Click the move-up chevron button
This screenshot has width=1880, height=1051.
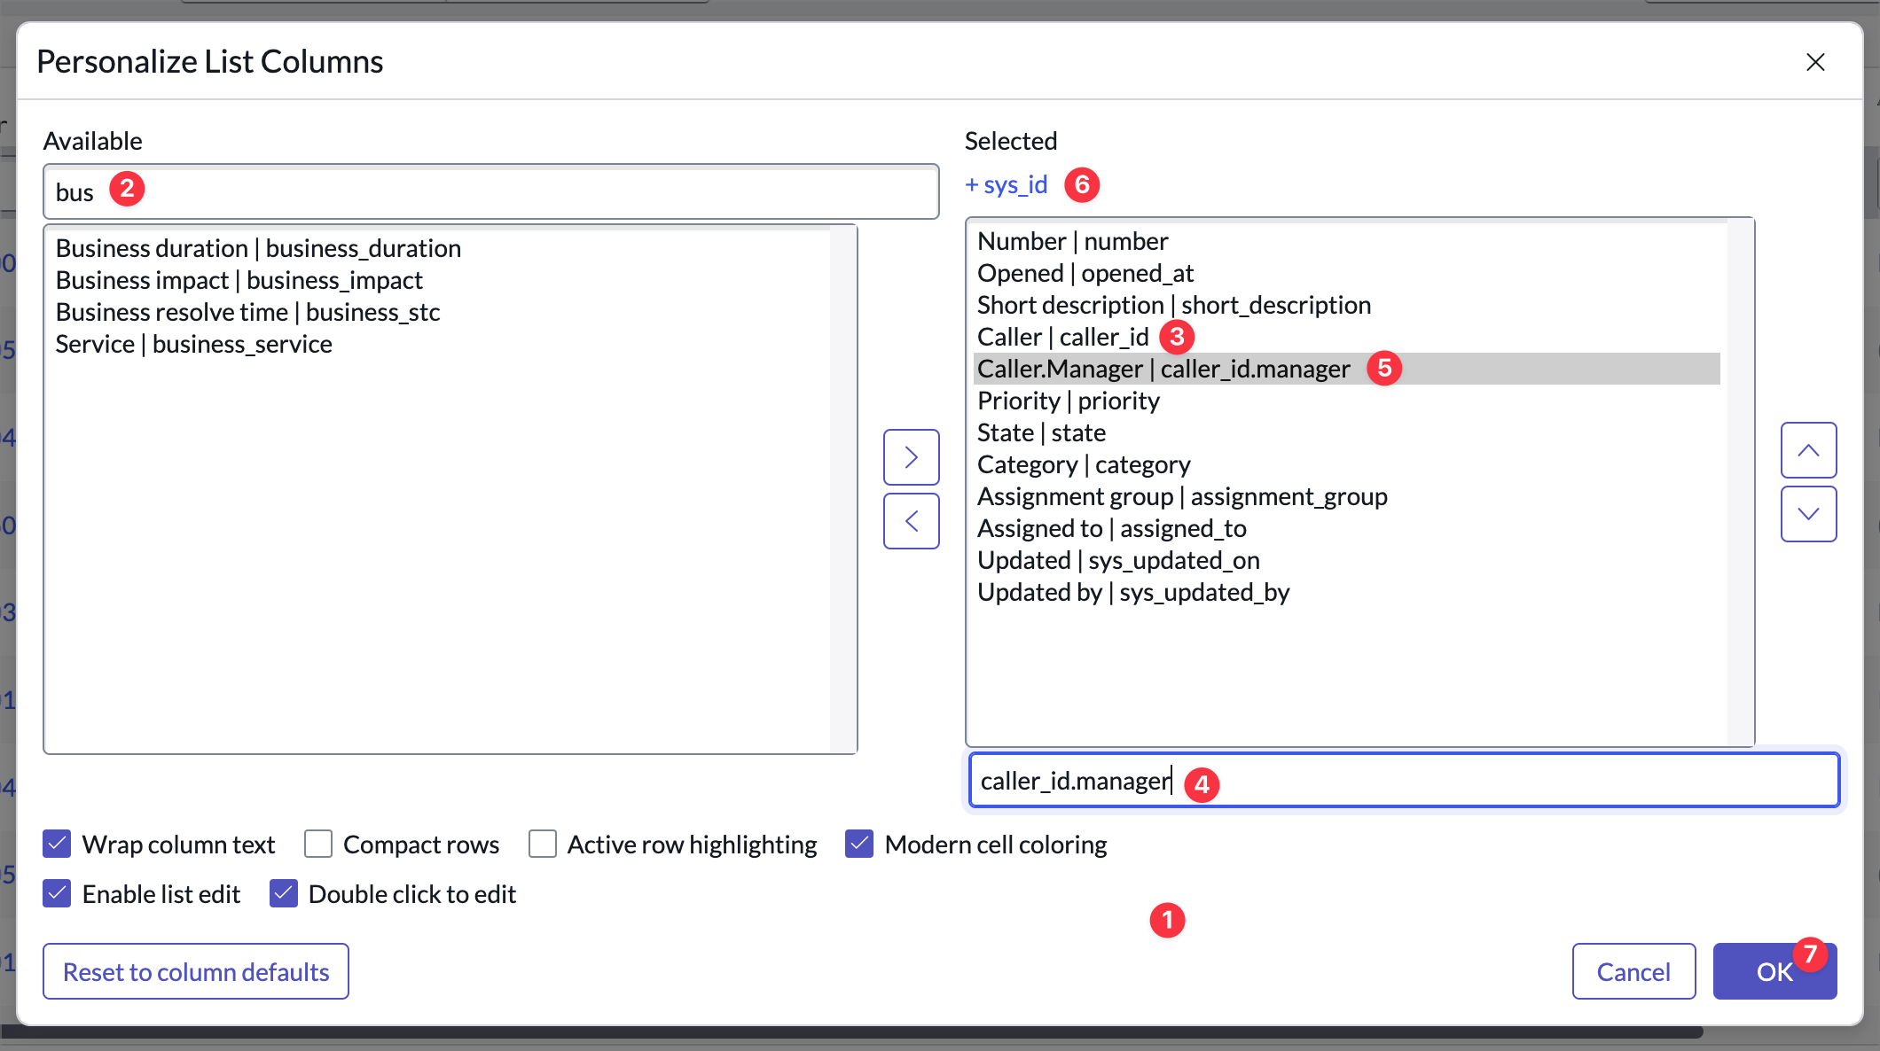pos(1808,450)
